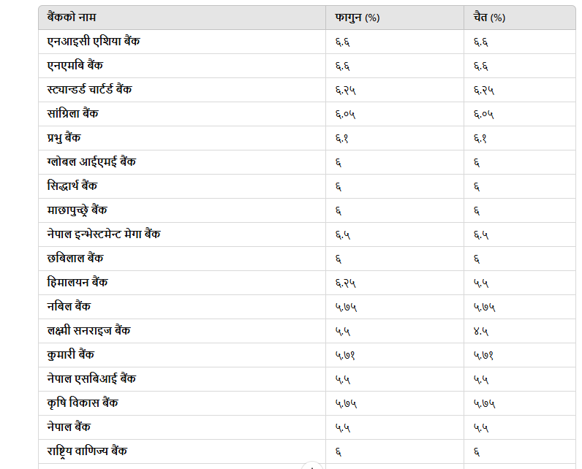582x469 pixels.
Task: Click the फागुन (%) column header
Action: [x=357, y=17]
